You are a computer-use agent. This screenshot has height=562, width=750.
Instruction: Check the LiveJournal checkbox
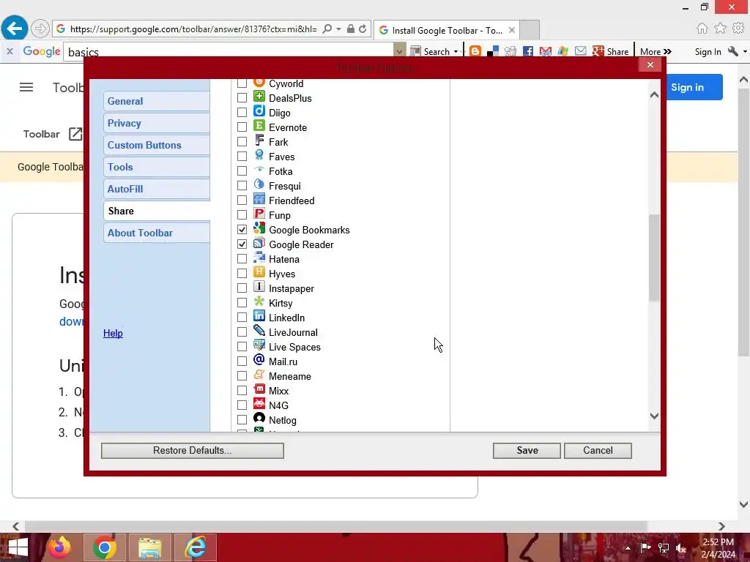(x=242, y=332)
